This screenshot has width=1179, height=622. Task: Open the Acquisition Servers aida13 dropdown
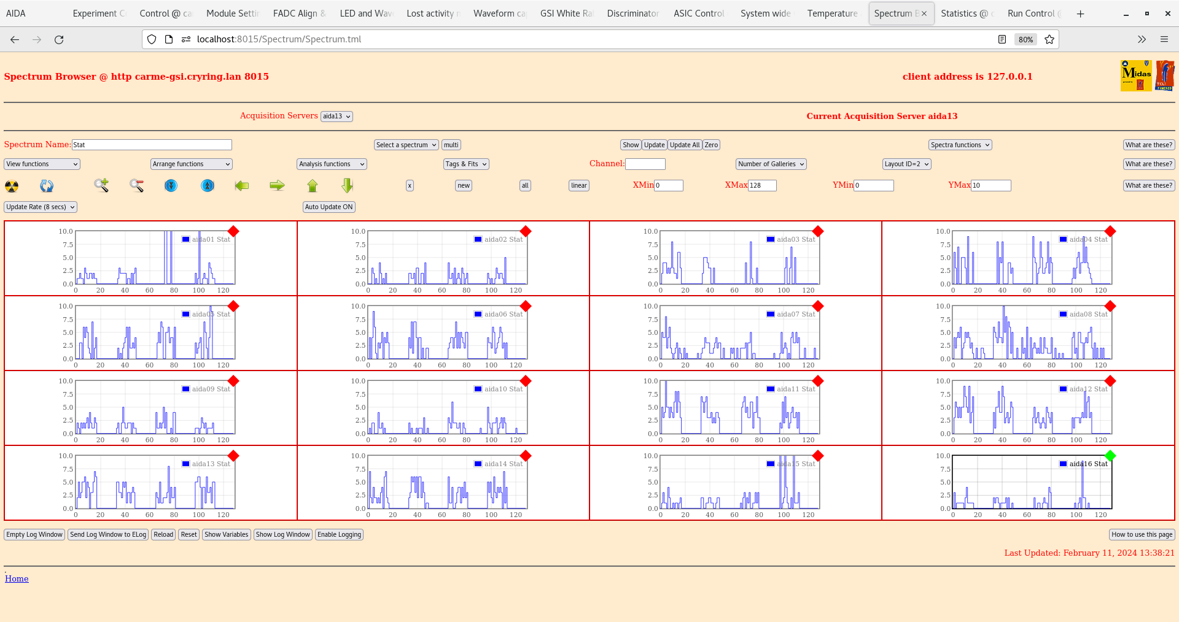337,117
